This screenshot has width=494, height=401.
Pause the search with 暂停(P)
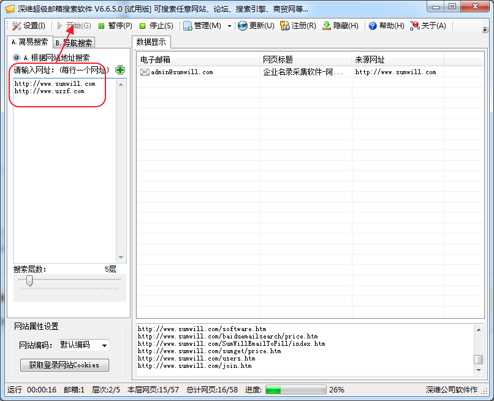(115, 26)
